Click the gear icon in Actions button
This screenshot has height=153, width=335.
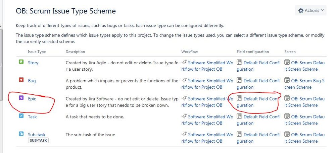point(301,11)
